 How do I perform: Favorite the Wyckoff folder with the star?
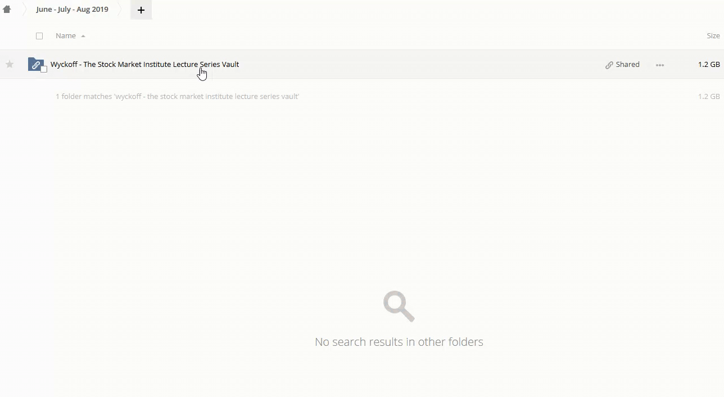click(x=10, y=65)
